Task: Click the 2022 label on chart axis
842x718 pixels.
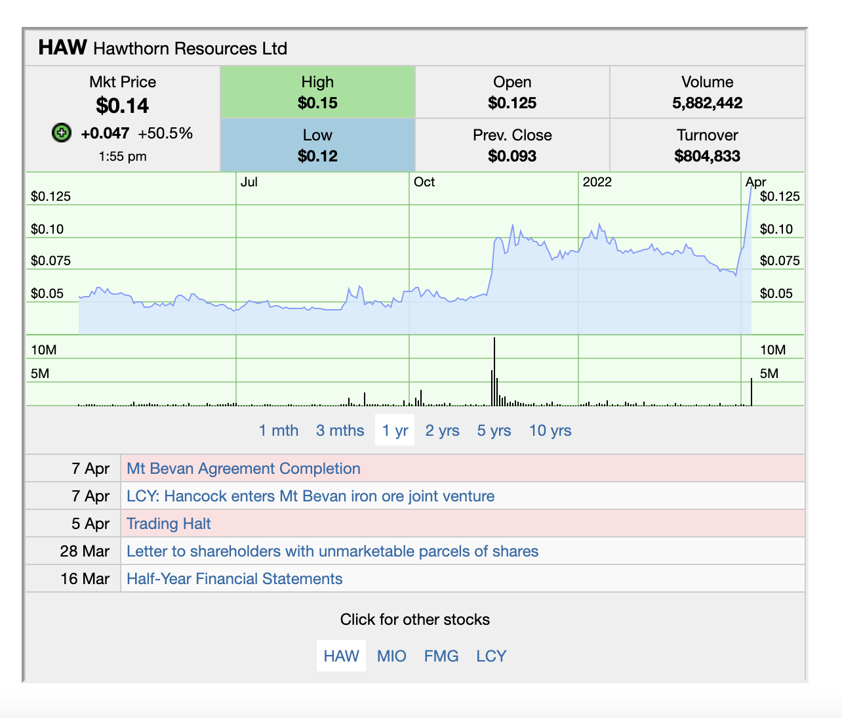Action: (x=597, y=182)
